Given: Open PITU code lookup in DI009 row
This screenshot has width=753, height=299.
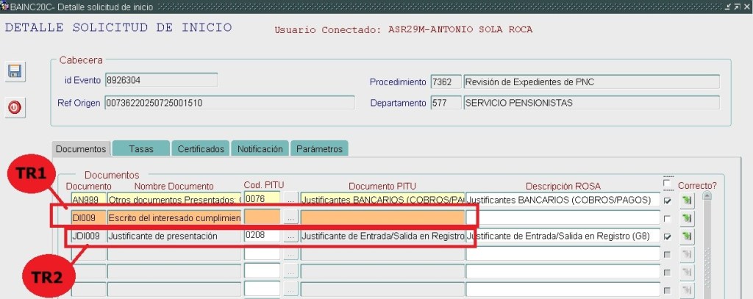Looking at the screenshot, I should [291, 217].
